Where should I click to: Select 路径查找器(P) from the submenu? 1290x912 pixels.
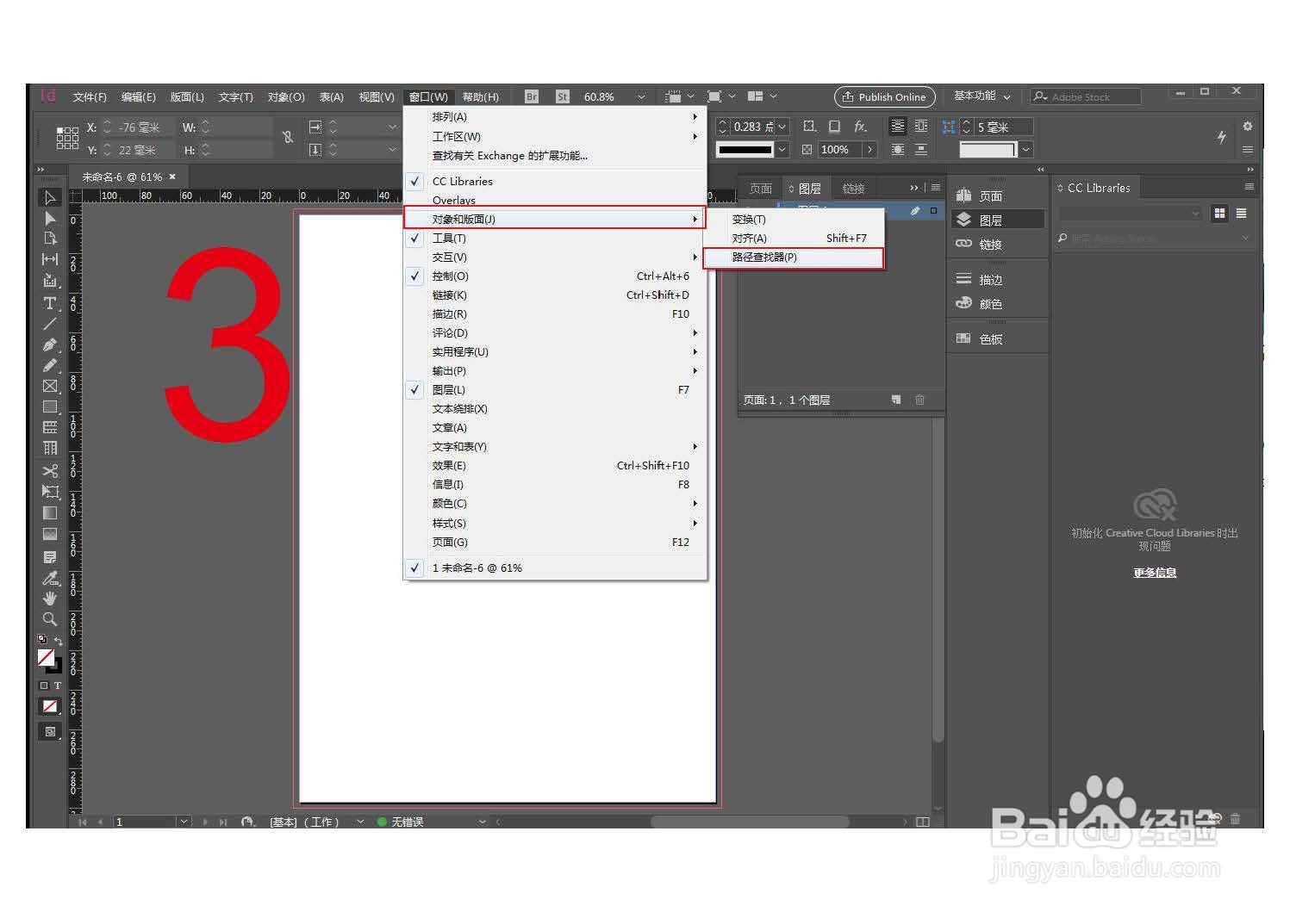765,257
